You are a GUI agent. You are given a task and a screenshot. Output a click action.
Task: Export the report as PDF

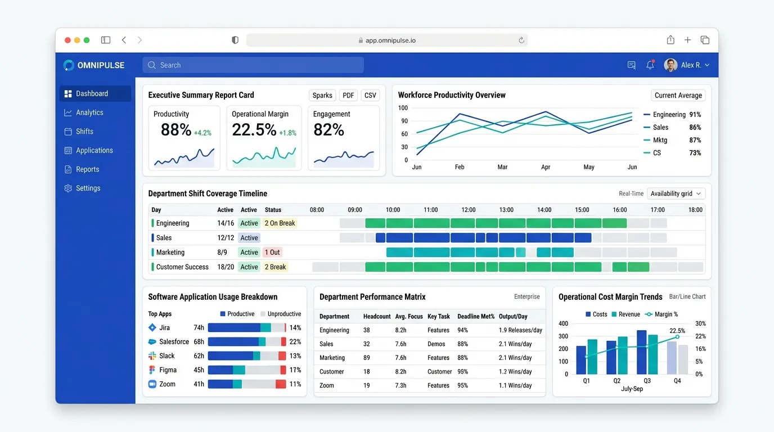tap(348, 96)
